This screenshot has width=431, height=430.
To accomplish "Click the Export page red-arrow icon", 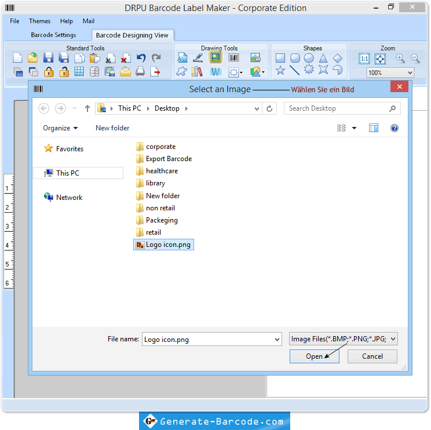I will (x=155, y=72).
